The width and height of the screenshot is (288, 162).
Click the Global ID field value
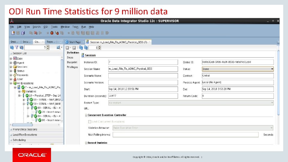pyautogui.click(x=238, y=62)
